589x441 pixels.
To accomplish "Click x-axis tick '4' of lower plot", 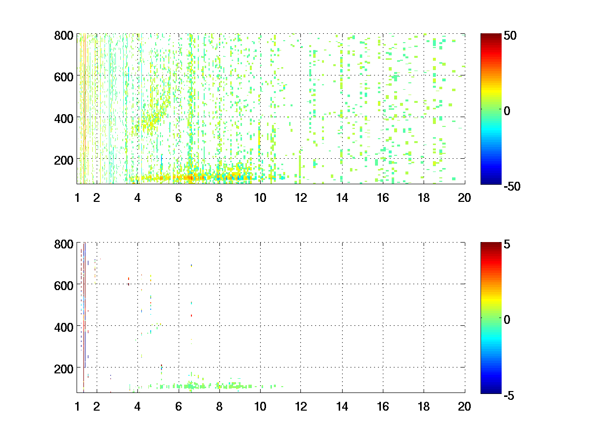I will 137,406.
